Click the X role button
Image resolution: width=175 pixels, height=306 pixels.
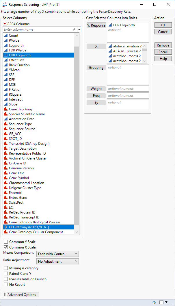(x=96, y=47)
